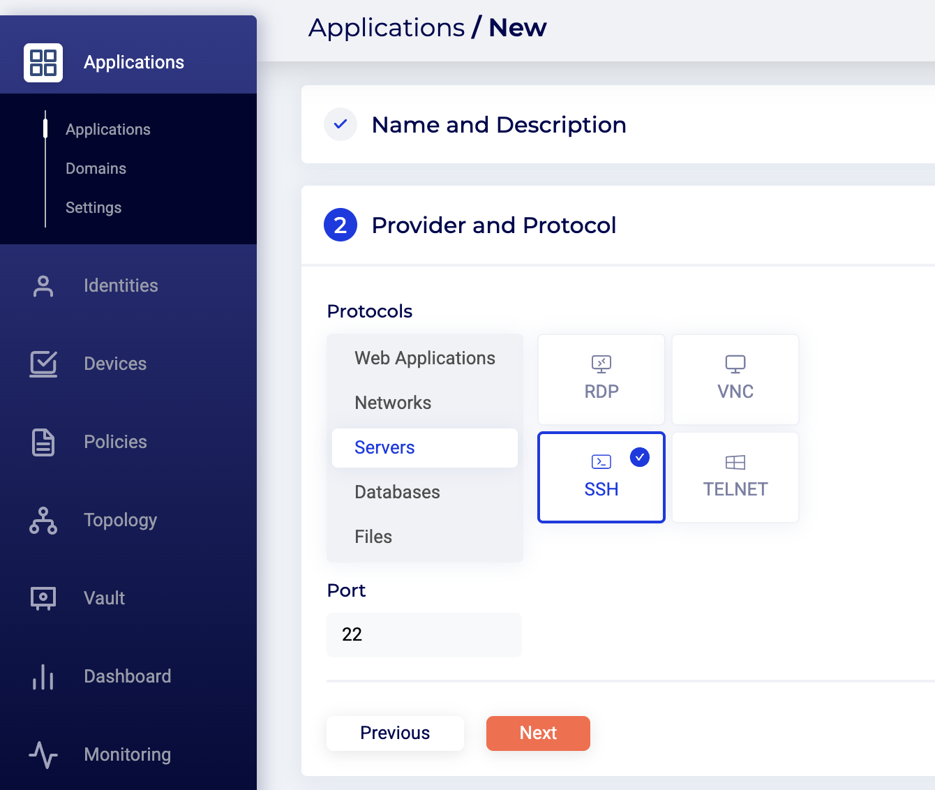Screen dimensions: 935x790
Task: Expand the Name and Description step
Action: coord(498,125)
